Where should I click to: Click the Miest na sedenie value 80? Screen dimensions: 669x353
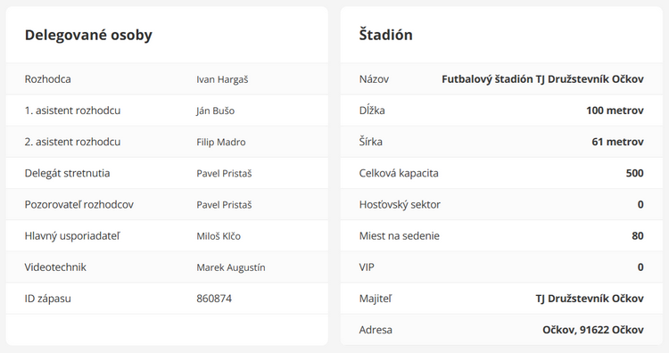(638, 235)
